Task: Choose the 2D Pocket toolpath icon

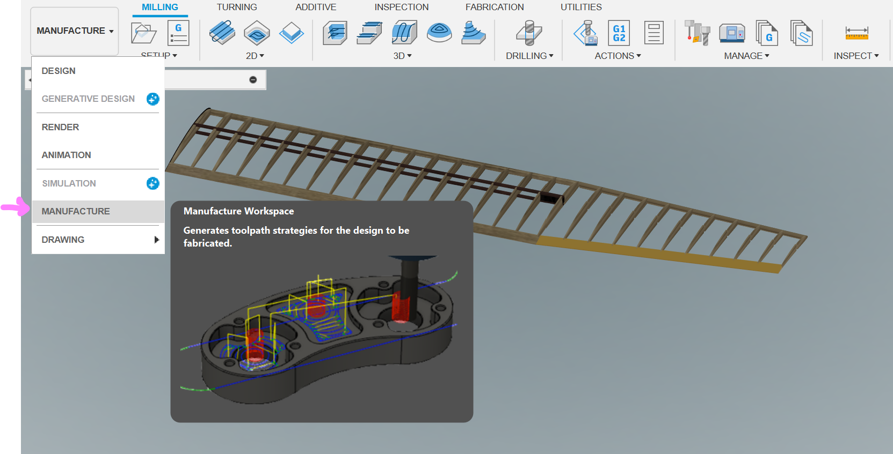Action: (257, 33)
